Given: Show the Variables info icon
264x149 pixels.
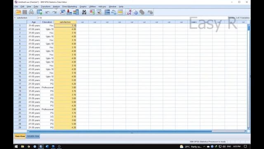Looking at the screenshot, I should pyautogui.click(x=76, y=12).
